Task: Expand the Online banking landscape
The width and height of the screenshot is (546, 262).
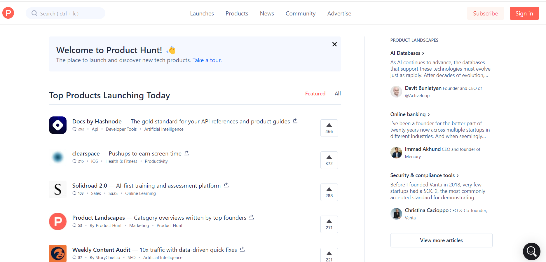Action: [x=410, y=114]
